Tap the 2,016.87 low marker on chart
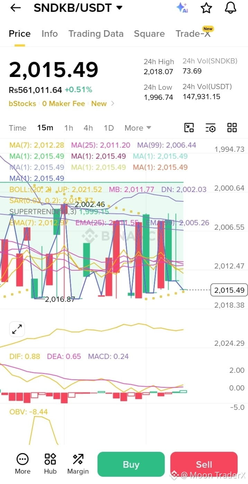Viewport: 248px width, 484px height. (60, 299)
